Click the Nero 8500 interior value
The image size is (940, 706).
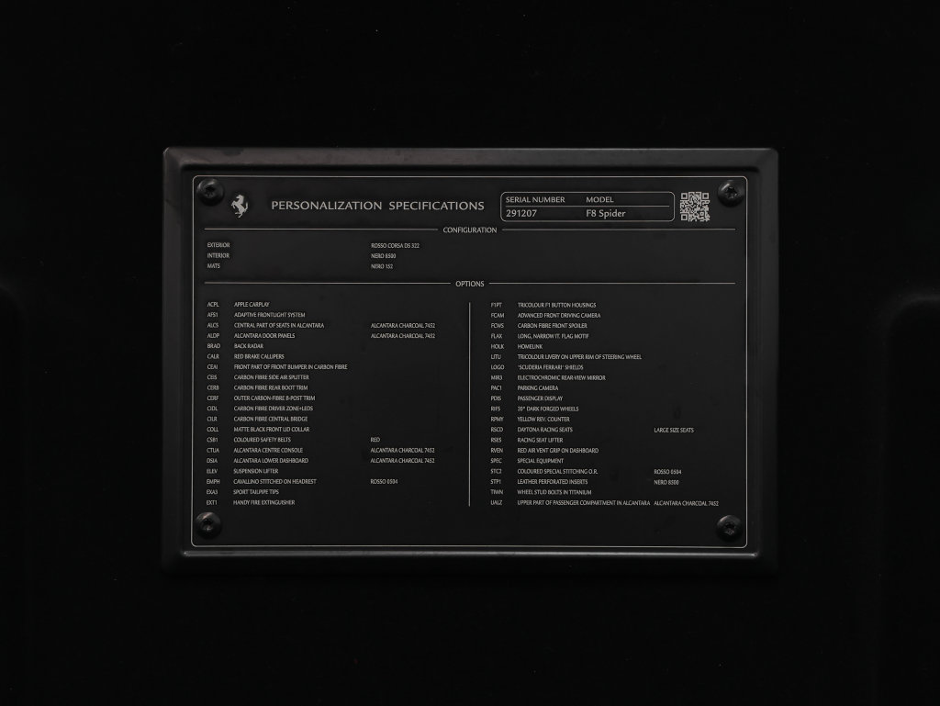coord(383,256)
